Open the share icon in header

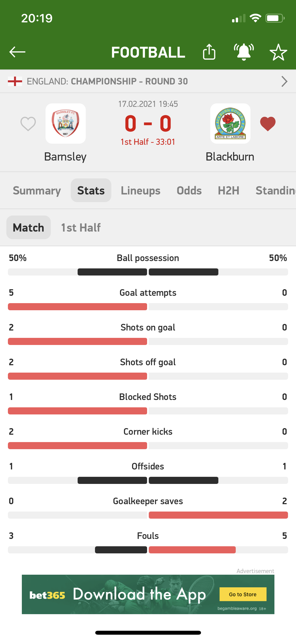209,52
